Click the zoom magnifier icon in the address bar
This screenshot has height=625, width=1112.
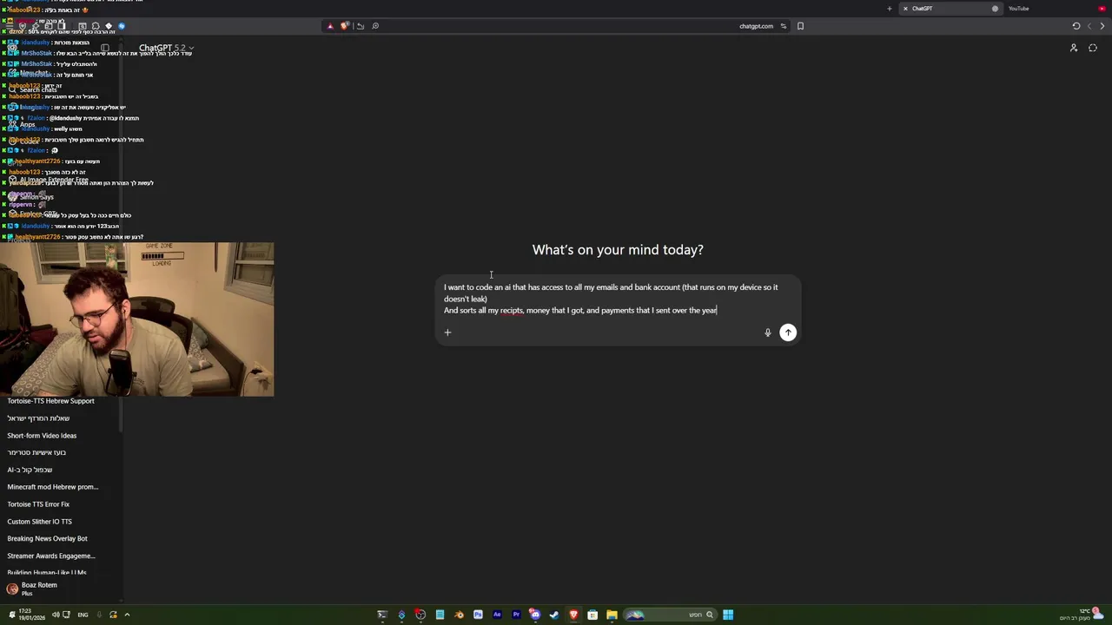375,26
